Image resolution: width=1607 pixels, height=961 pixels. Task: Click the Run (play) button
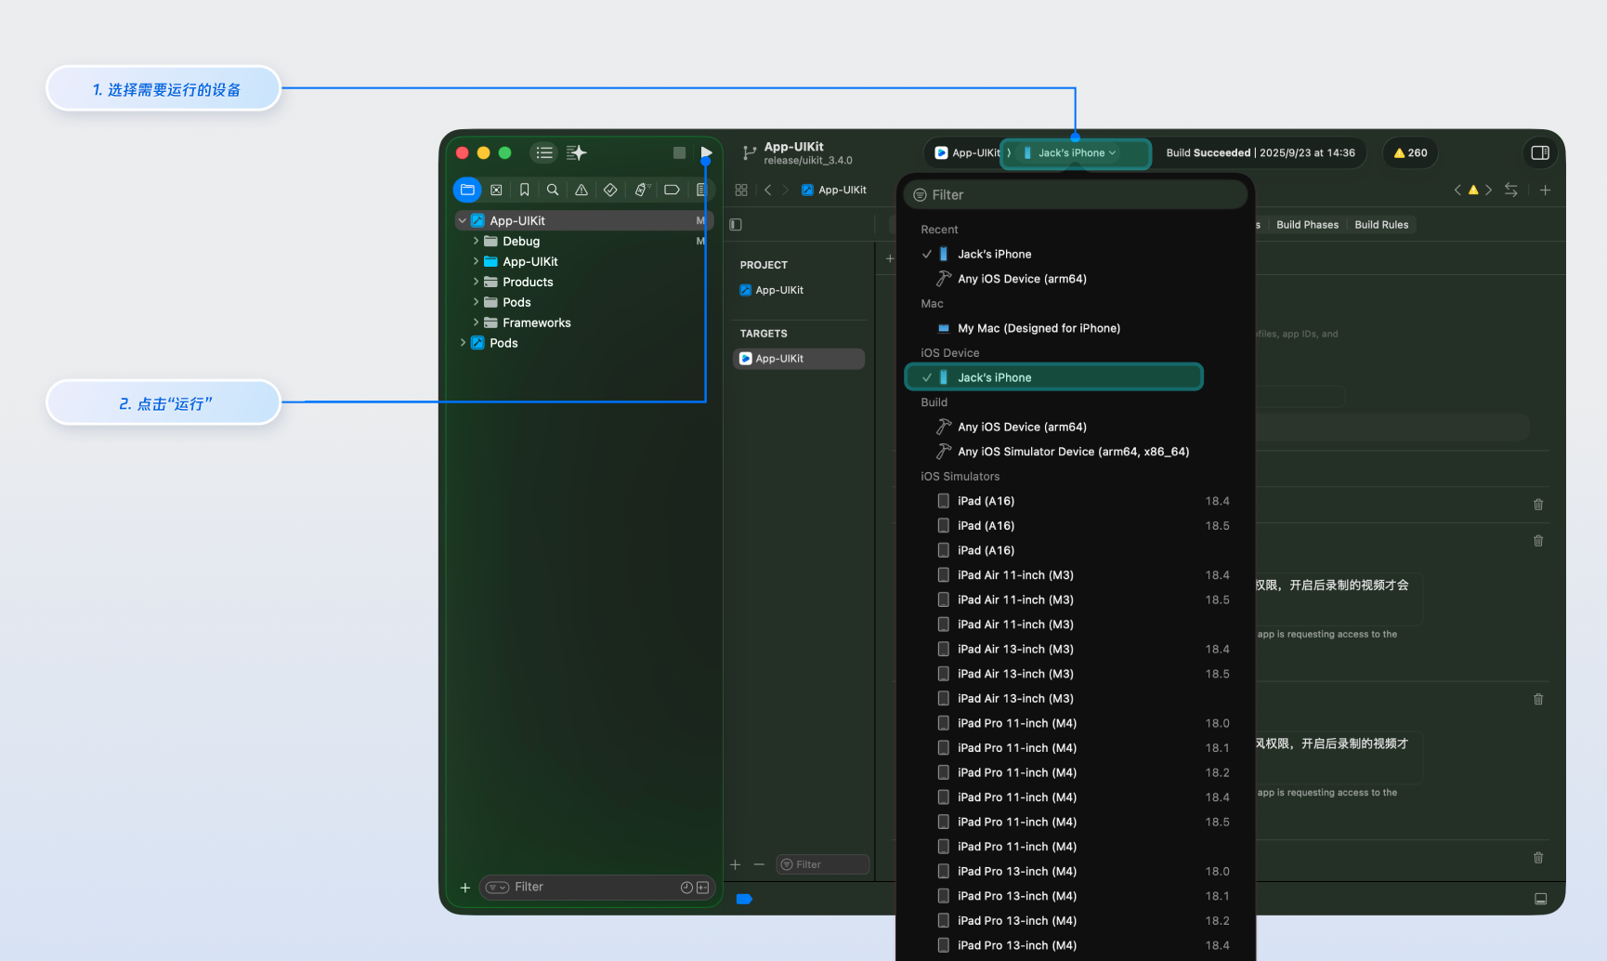pyautogui.click(x=706, y=152)
